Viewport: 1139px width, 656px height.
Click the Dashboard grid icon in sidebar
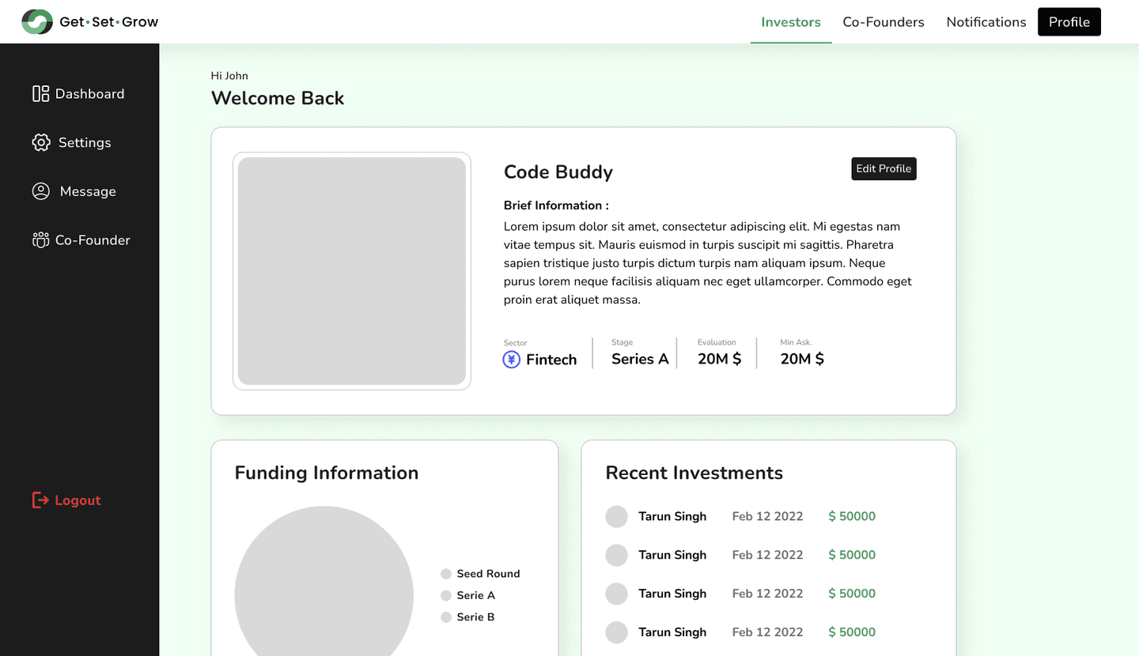pyautogui.click(x=41, y=94)
